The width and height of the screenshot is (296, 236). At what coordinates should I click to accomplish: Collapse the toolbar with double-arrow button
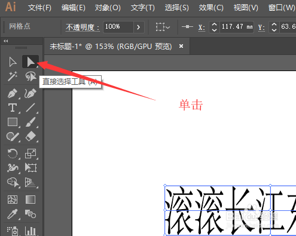pos(6,41)
